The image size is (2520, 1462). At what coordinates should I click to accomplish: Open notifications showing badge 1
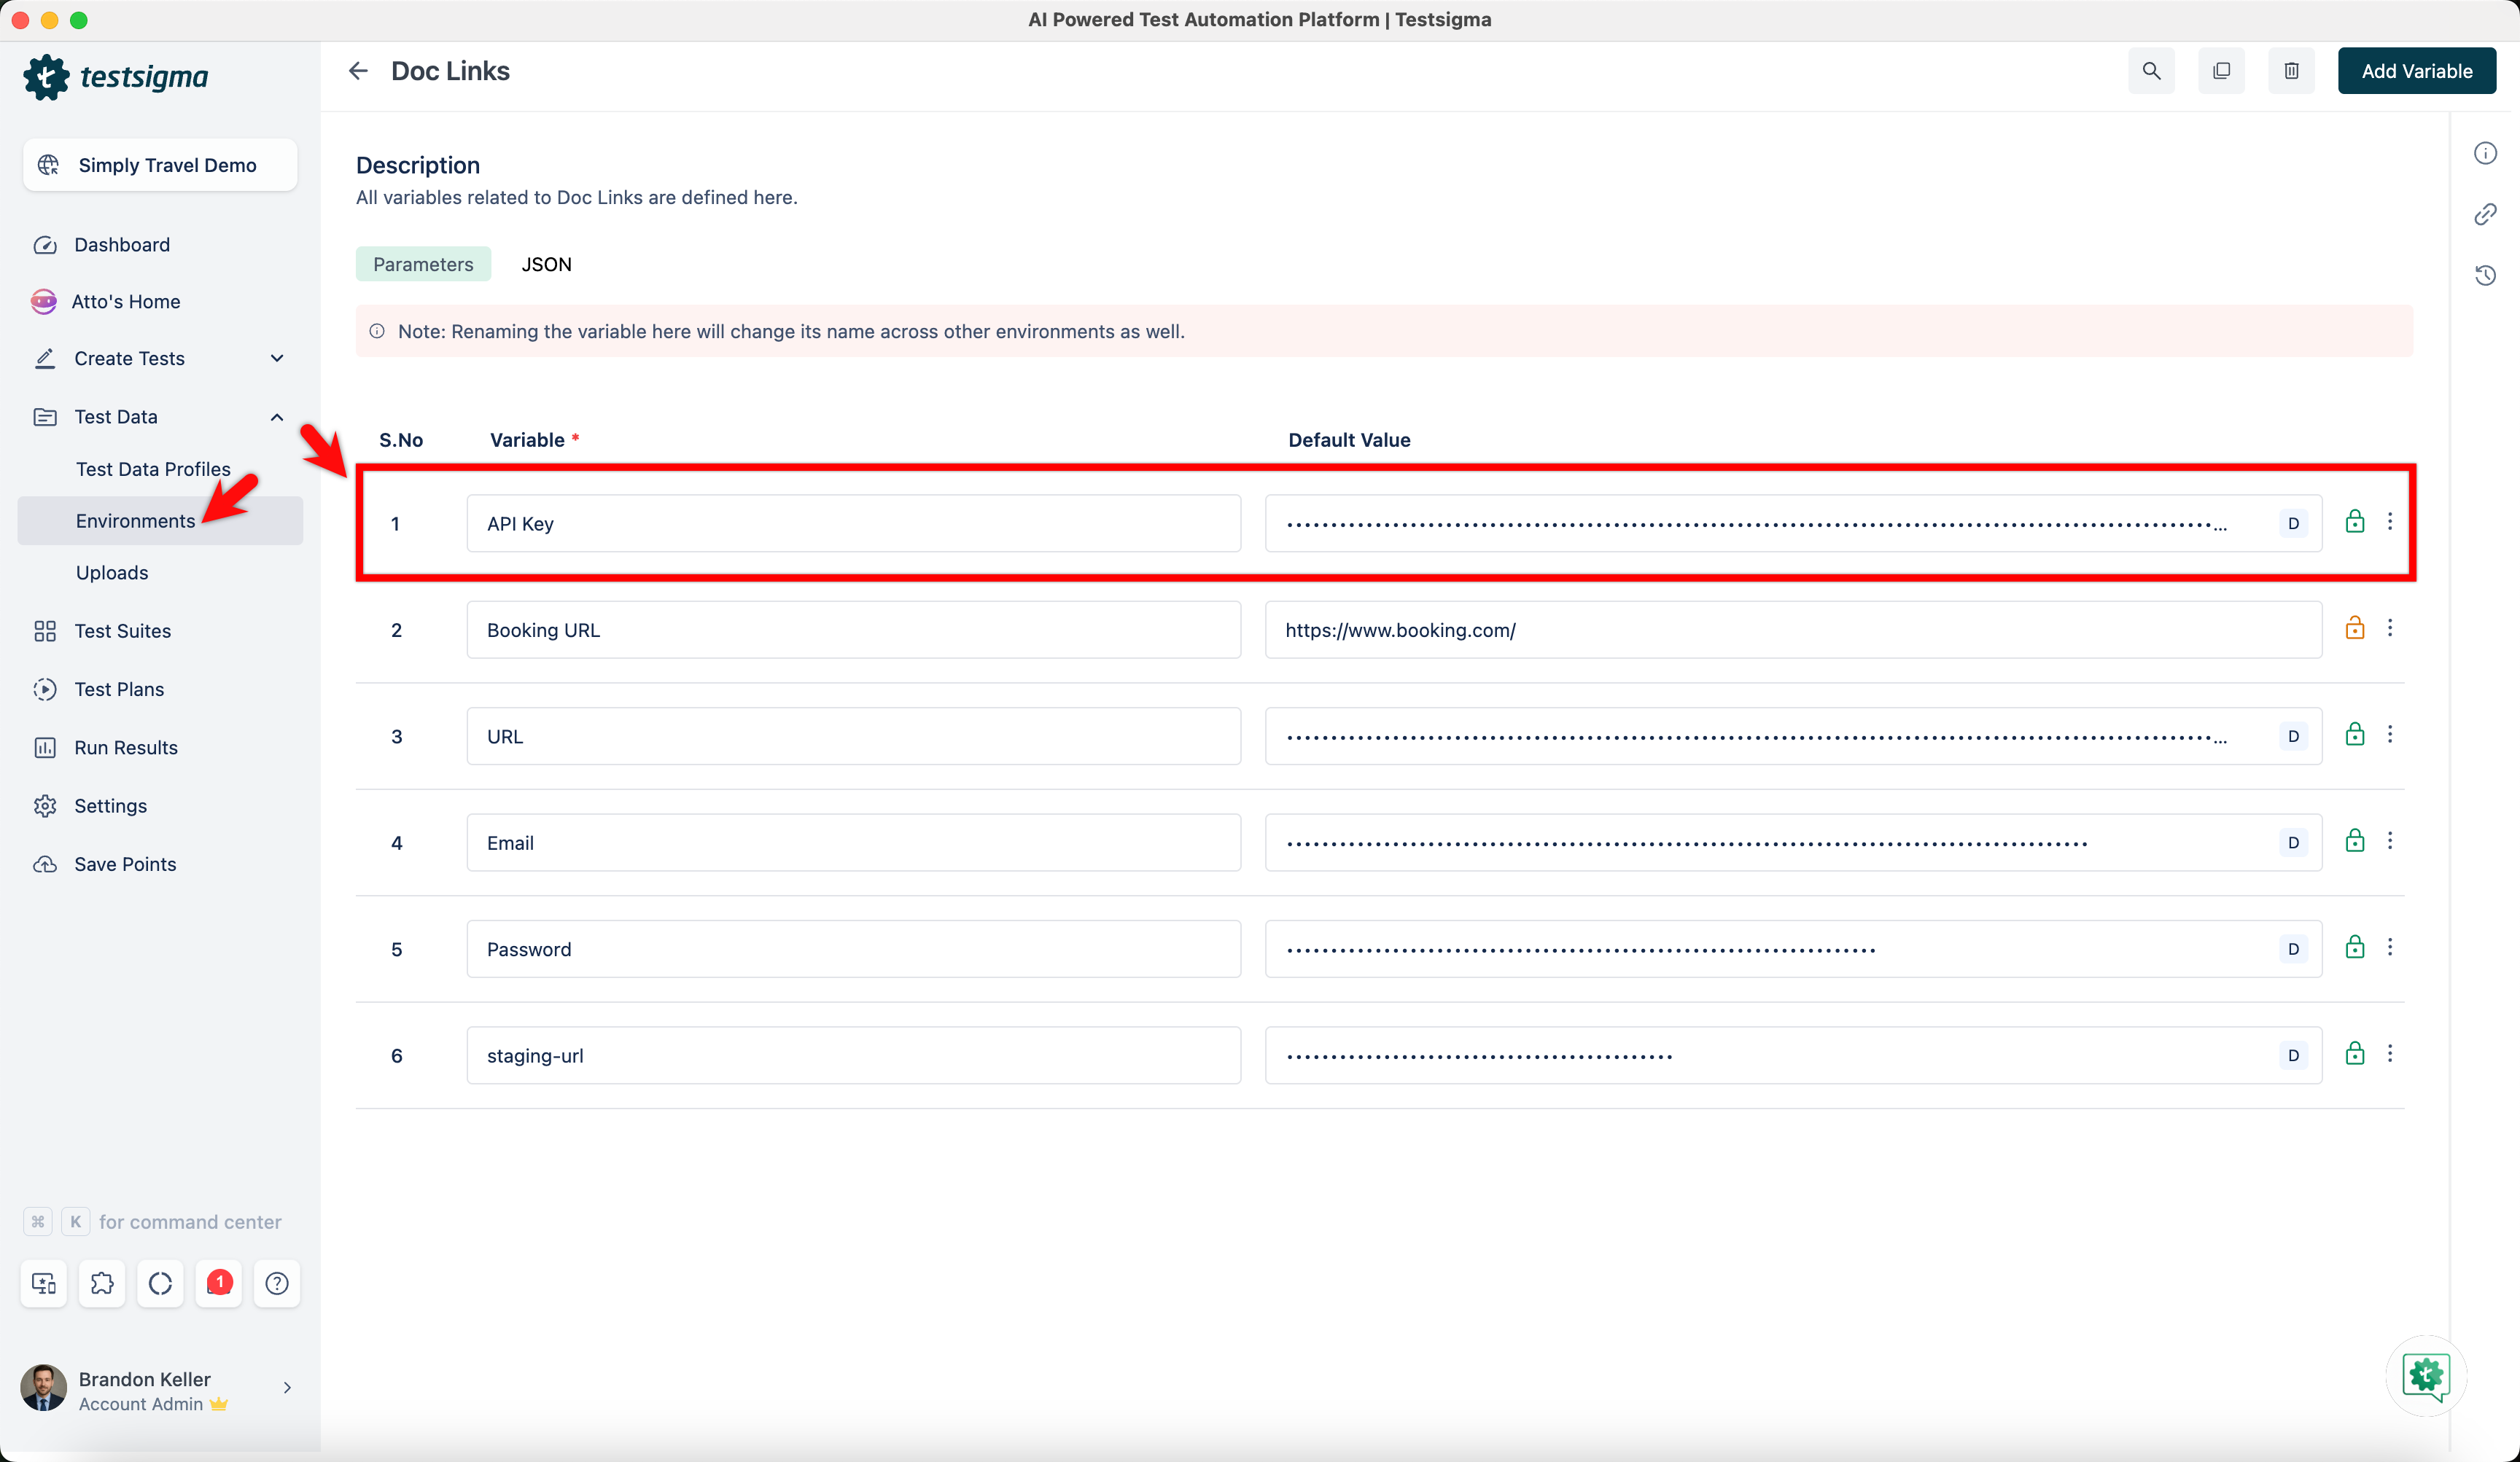click(218, 1283)
